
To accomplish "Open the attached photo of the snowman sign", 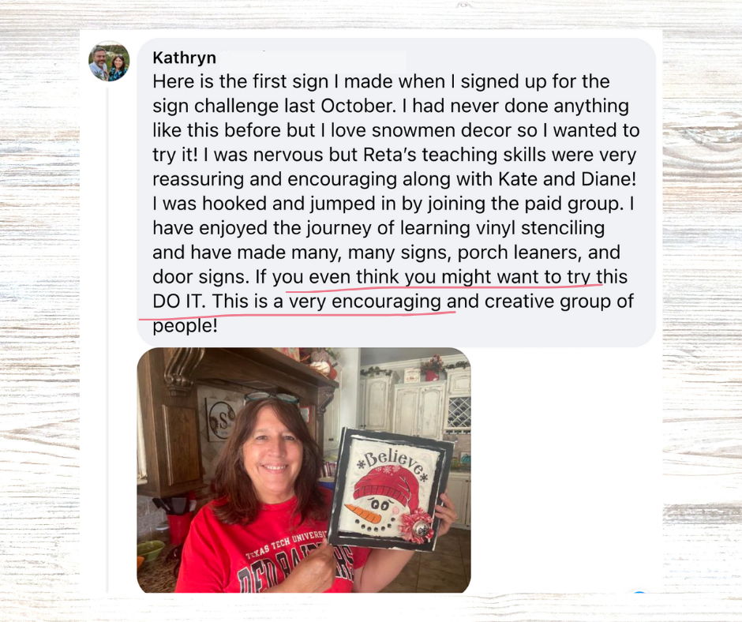I will [304, 470].
